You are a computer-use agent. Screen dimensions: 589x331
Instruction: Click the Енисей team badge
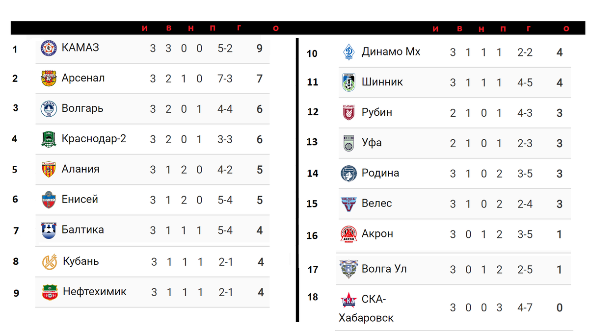tap(49, 200)
